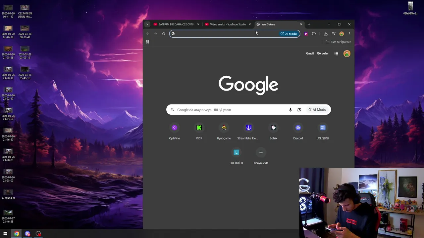This screenshot has width=424, height=238.
Task: Select desktop file 2026-03-27 23-46-28
Action: [x=8, y=217]
